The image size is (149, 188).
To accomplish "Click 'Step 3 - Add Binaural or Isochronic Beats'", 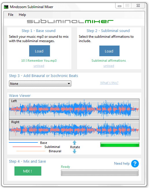I will pyautogui.click(x=44, y=76).
